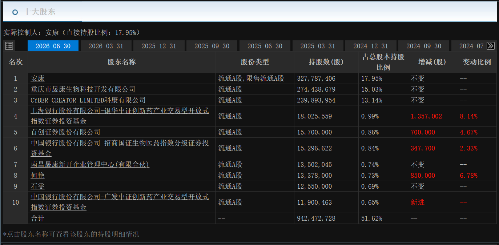Click the 南昌晟康新开企业管理中心 link
This screenshot has width=499, height=245.
(90, 165)
